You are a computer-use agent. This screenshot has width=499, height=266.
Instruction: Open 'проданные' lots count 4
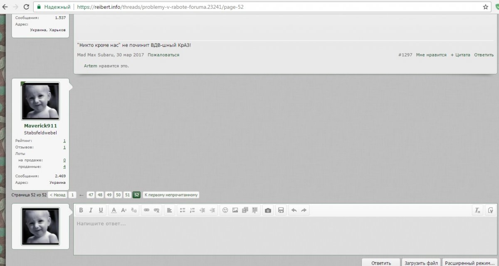click(64, 166)
